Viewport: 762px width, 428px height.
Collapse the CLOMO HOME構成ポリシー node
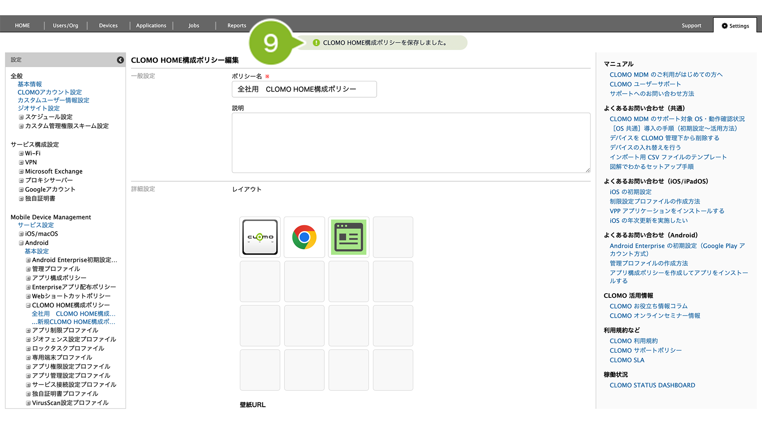coord(28,306)
